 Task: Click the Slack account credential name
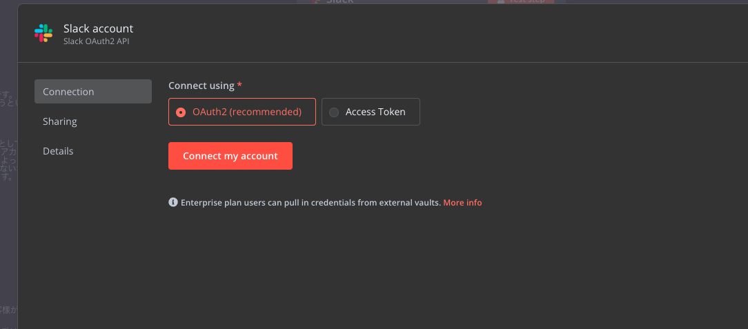coord(98,28)
